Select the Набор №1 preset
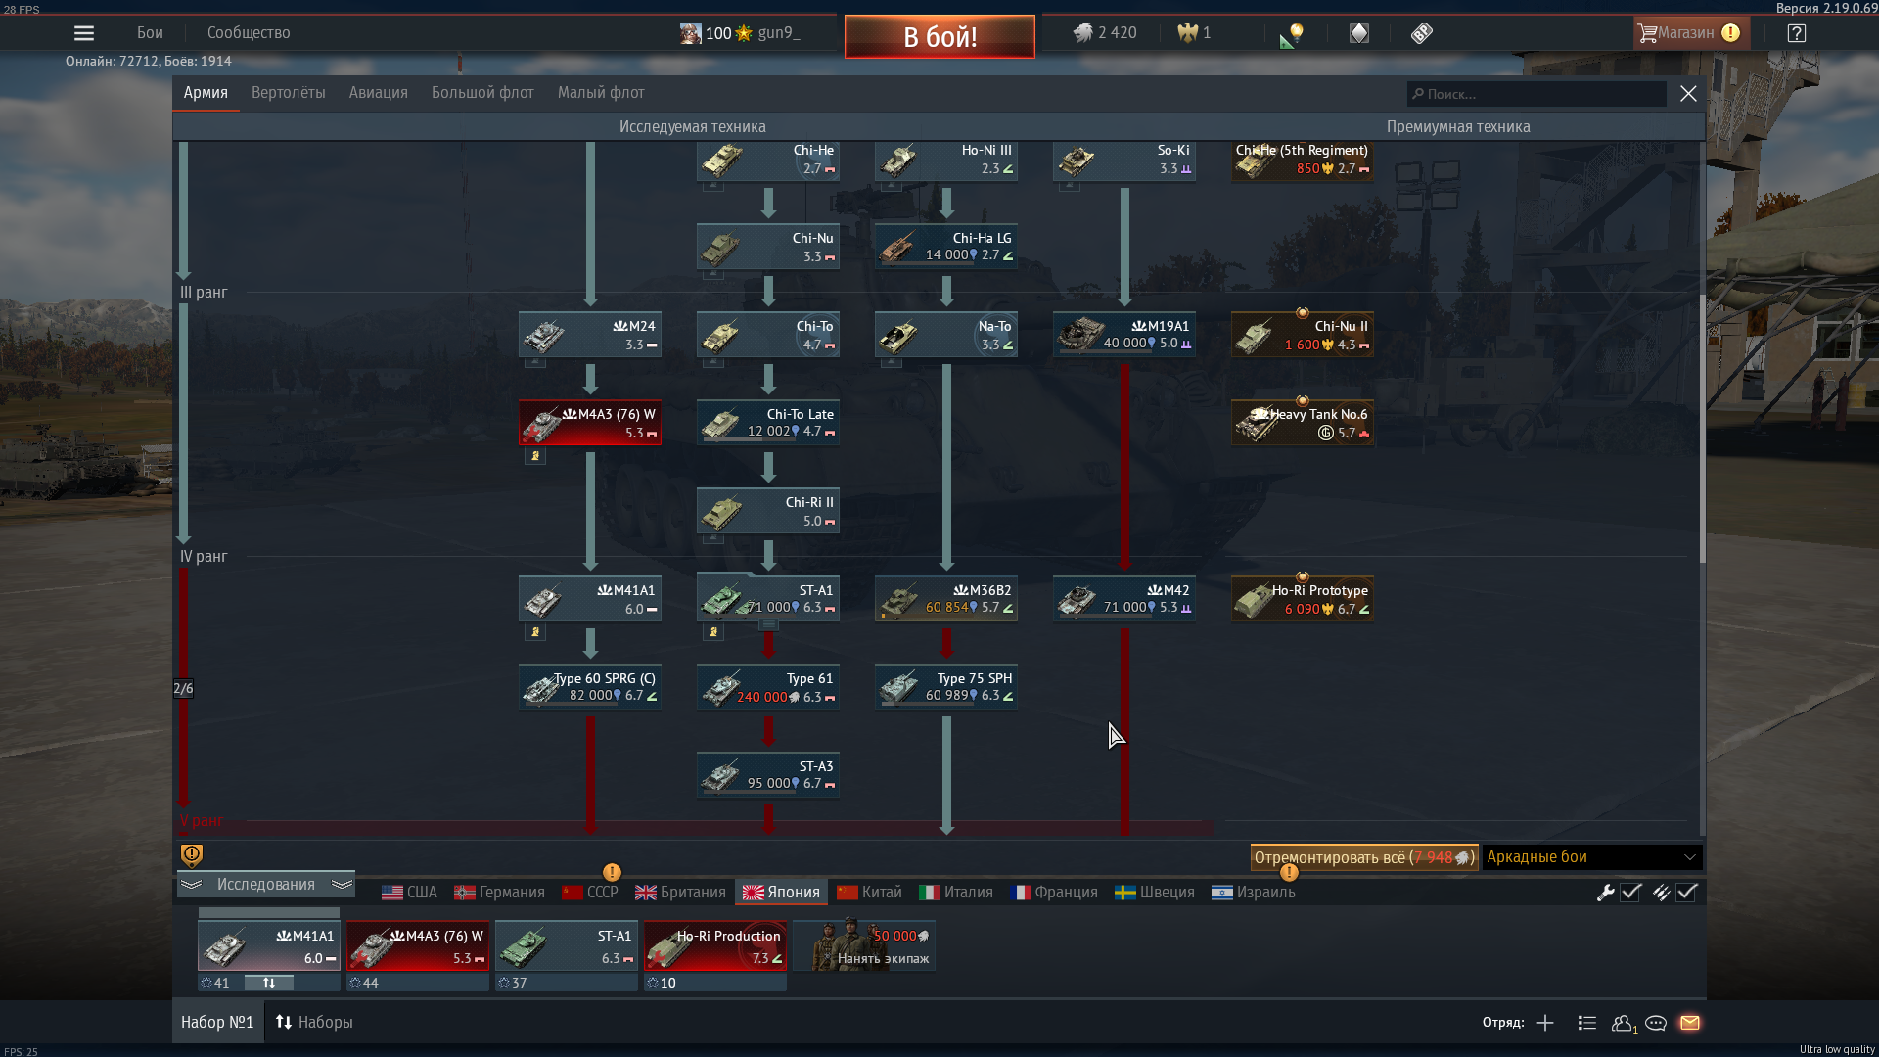Viewport: 1879px width, 1057px height. click(217, 1022)
